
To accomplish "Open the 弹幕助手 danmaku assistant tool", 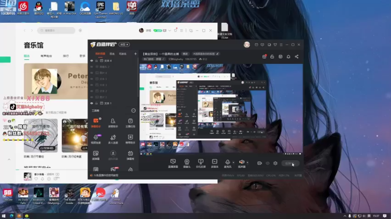I will coord(96,123).
